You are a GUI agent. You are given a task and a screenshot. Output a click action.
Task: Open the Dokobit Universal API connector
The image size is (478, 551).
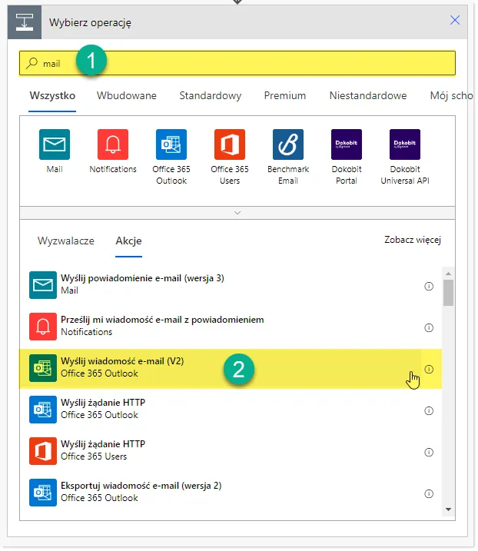point(405,144)
